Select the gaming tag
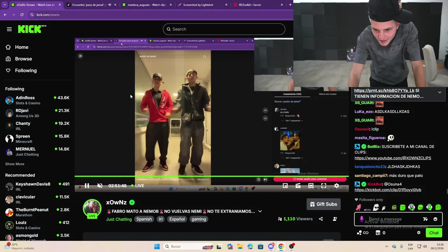448x252 pixels. click(199, 219)
